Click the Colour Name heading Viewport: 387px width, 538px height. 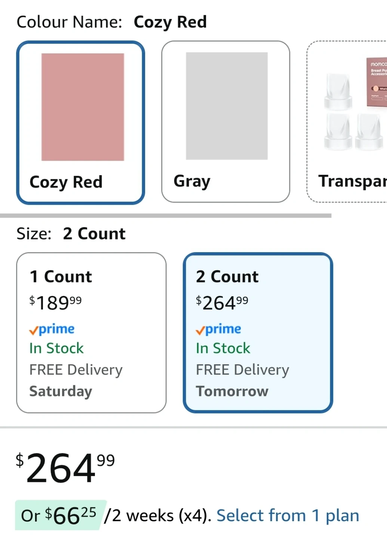point(70,22)
